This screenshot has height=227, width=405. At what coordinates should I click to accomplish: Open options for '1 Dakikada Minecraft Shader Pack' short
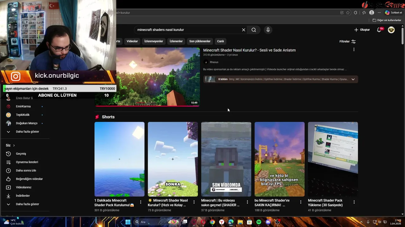pyautogui.click(x=141, y=202)
